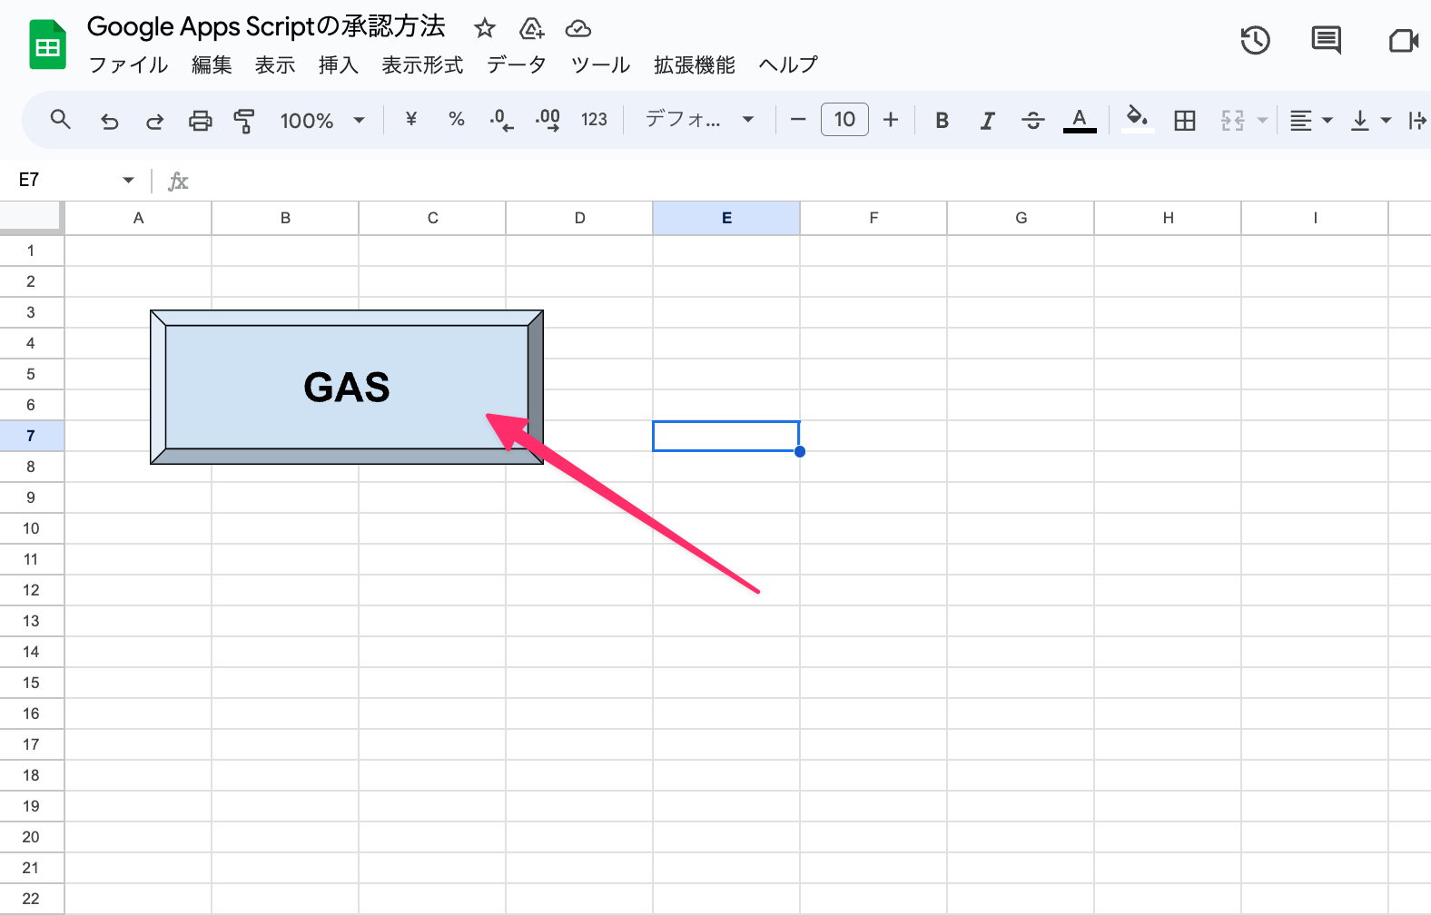Open the ツール menu
Image resolution: width=1431 pixels, height=915 pixels.
pyautogui.click(x=600, y=65)
